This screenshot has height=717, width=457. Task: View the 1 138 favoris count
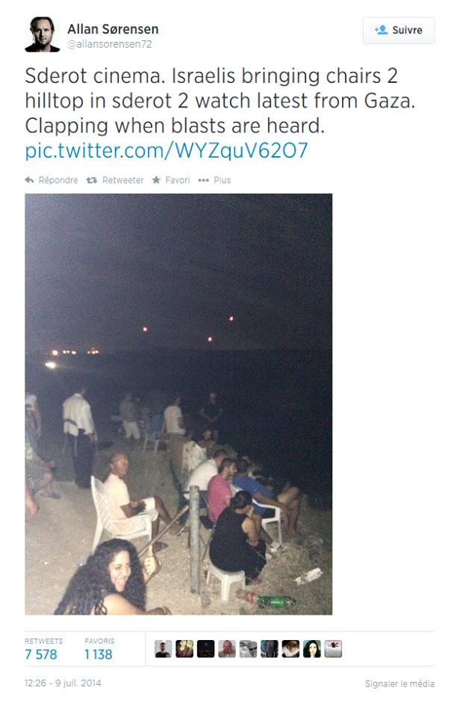(x=99, y=654)
